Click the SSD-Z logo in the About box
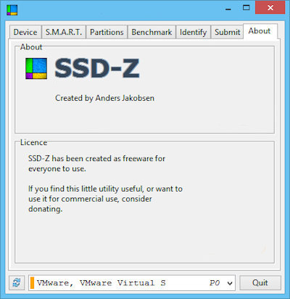Screen dimensions: 290x299 click(x=36, y=68)
